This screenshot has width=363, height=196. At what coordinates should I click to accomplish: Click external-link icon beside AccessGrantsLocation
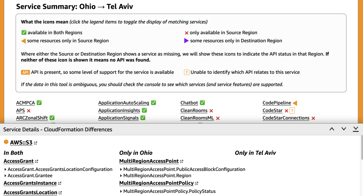point(60,192)
